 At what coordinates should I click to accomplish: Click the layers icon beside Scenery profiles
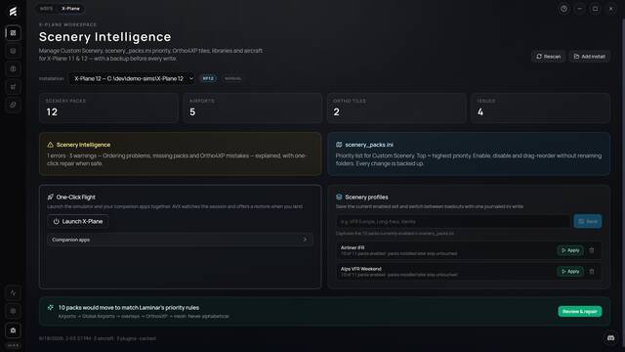(339, 197)
